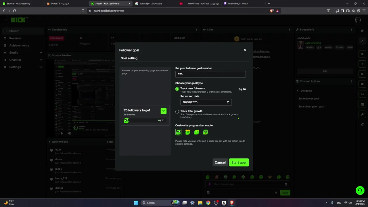
Task: Toggle the browser sidebar panel icon
Action: click(x=342, y=11)
